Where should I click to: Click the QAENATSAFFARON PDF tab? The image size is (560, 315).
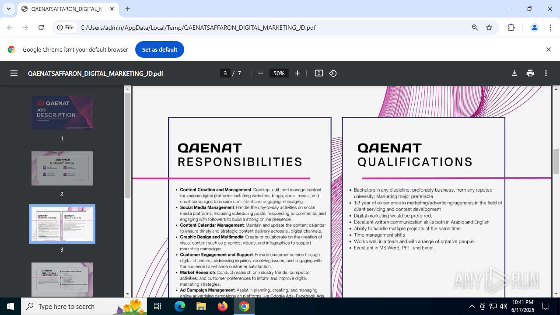[68, 9]
